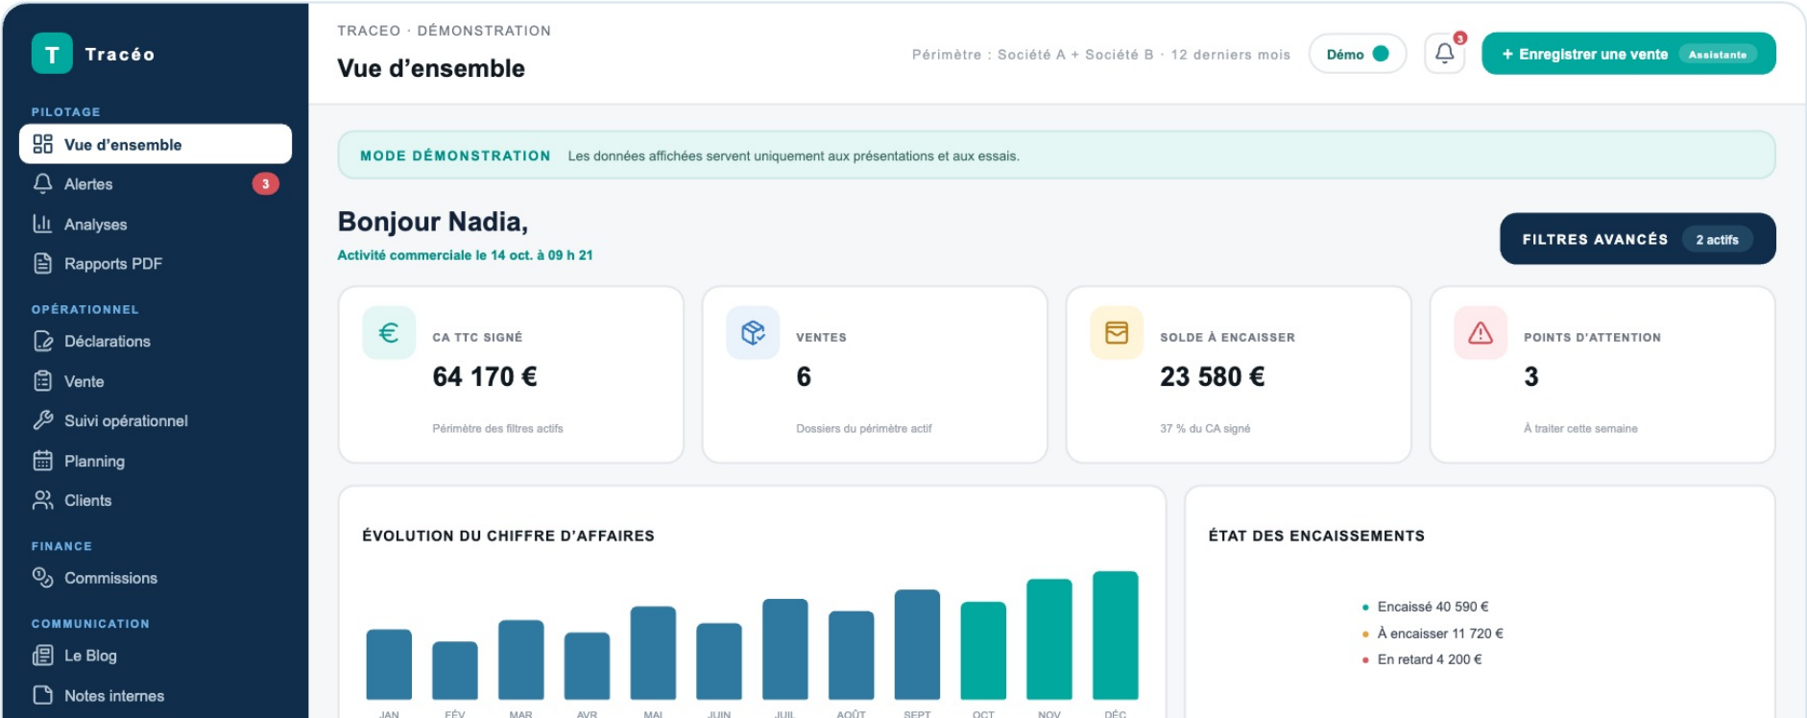Click the Encaissé 40 590 € legend entry

pos(1425,607)
